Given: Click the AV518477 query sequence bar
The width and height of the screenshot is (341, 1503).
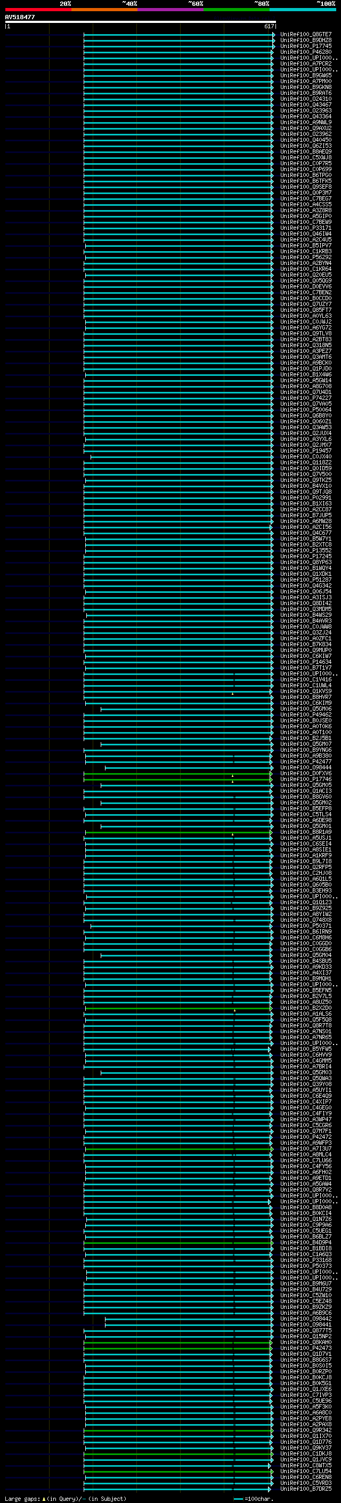Looking at the screenshot, I should pyautogui.click(x=141, y=21).
